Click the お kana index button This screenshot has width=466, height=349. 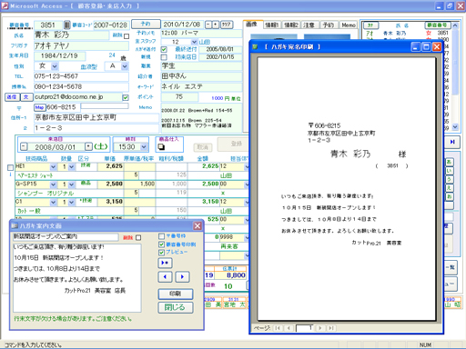coord(449,196)
